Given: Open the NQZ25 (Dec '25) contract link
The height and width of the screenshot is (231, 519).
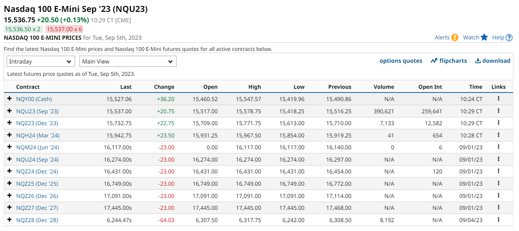Looking at the screenshot, I should pos(37,183).
